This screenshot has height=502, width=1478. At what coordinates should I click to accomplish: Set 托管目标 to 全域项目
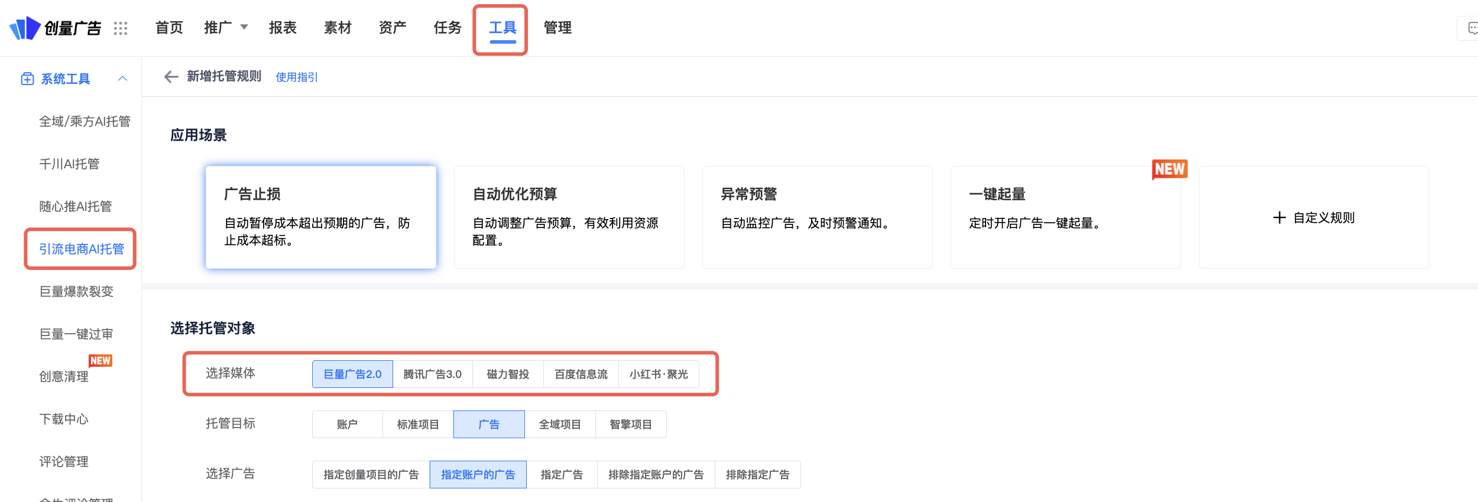coord(560,424)
